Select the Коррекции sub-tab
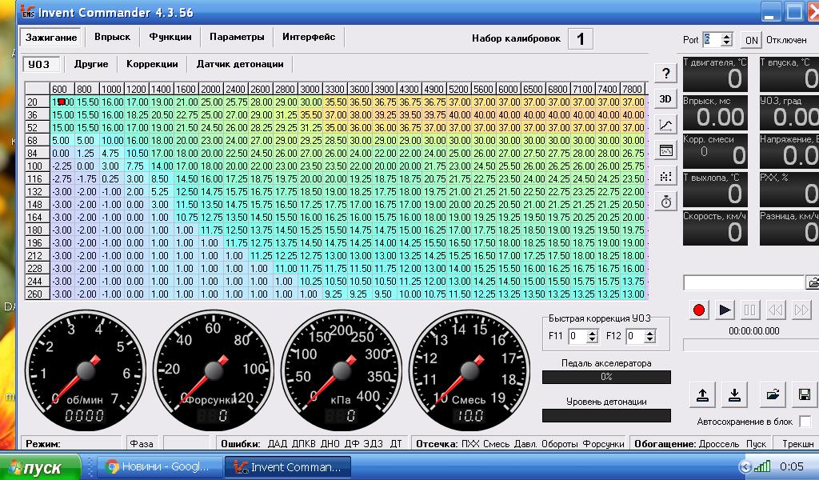This screenshot has height=480, width=819. (x=152, y=64)
